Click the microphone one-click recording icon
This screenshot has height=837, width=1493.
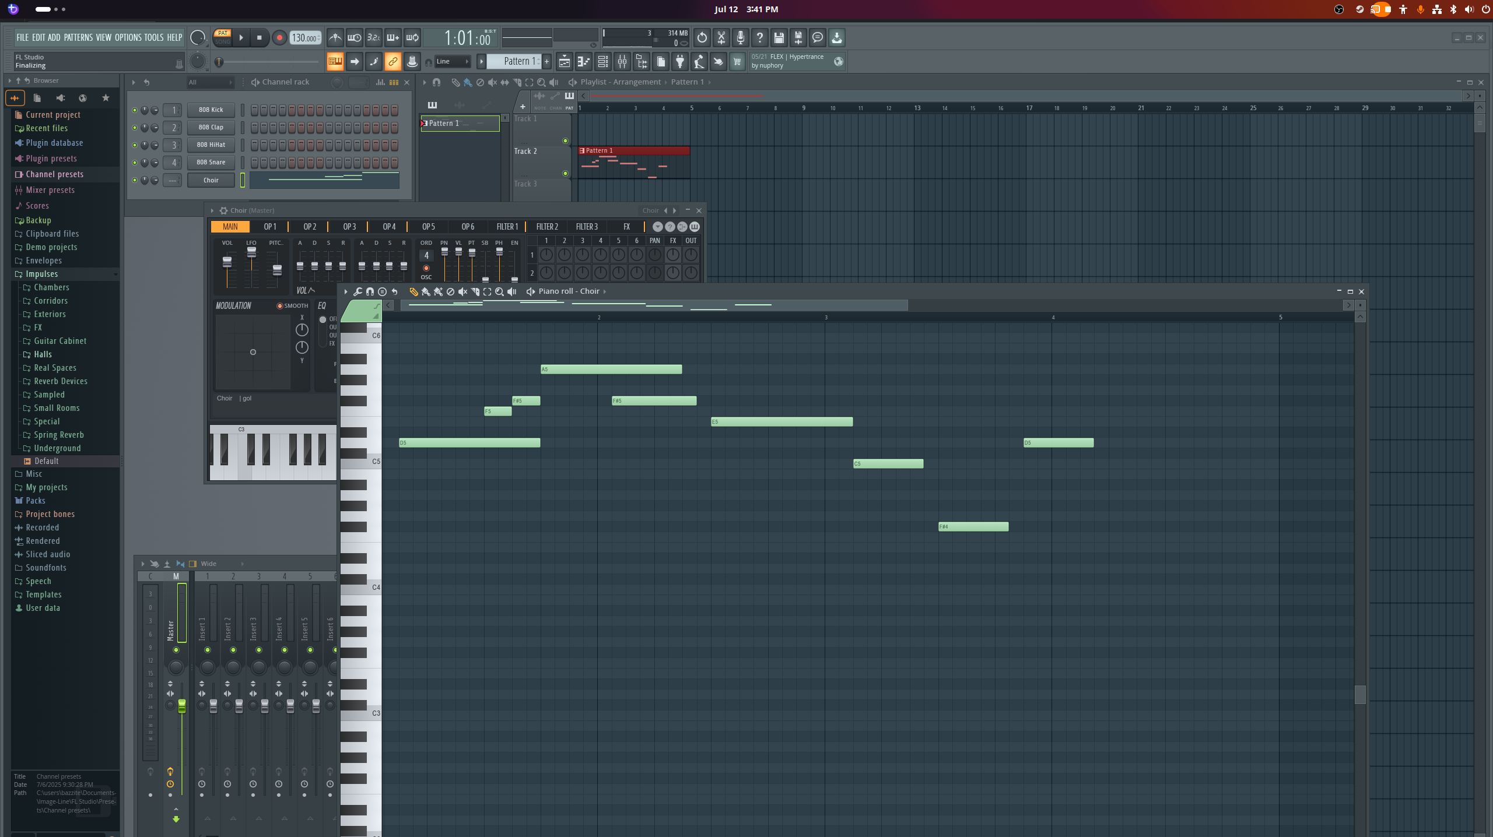[x=741, y=38]
